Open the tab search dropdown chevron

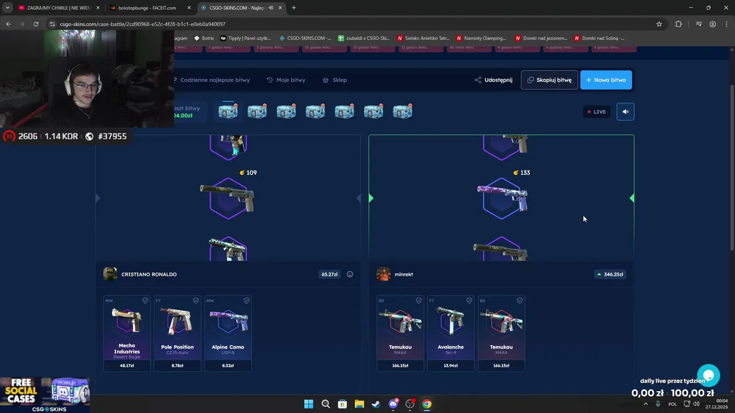click(7, 8)
